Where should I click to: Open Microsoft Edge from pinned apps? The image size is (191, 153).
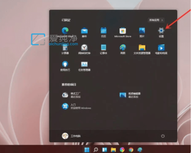65,31
